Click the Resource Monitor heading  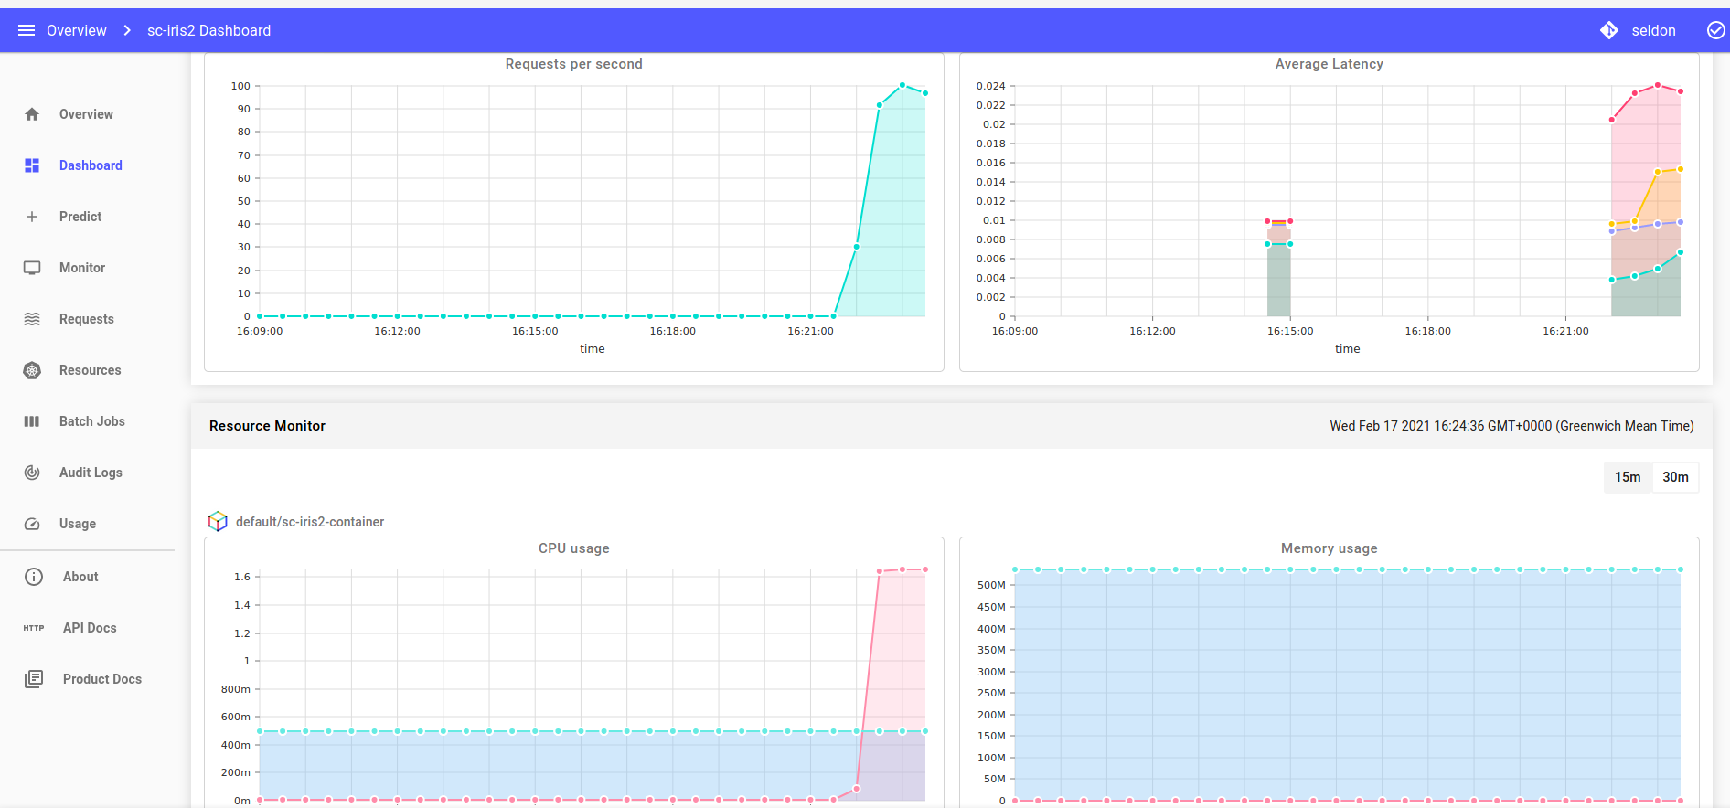(x=267, y=426)
